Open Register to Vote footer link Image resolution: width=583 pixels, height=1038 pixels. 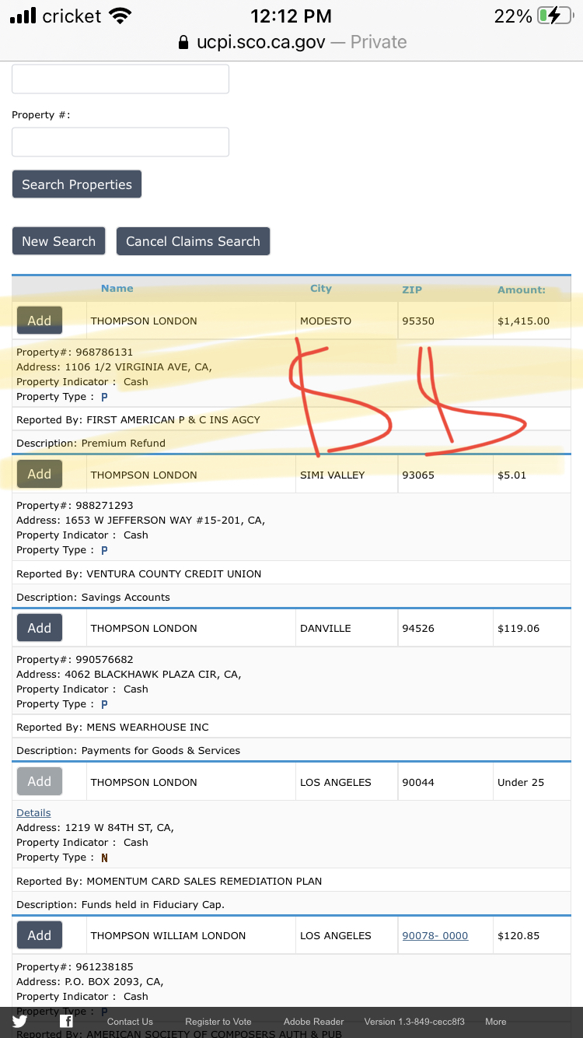(218, 1022)
